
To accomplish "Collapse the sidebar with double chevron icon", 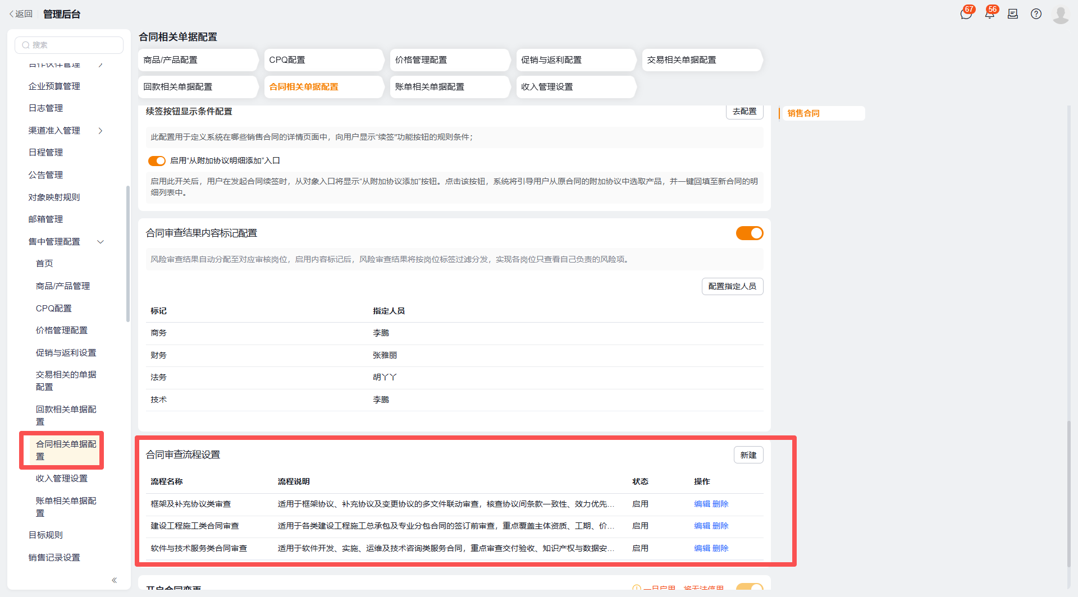I will (x=115, y=580).
